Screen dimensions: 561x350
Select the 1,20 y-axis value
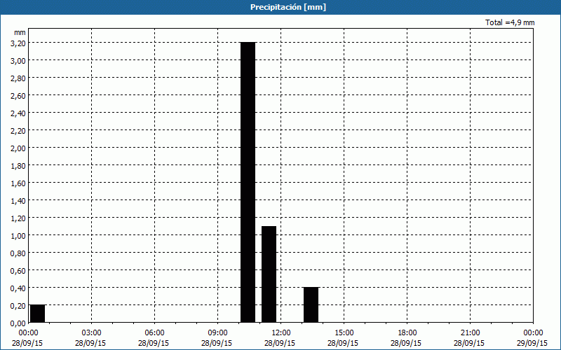click(18, 218)
